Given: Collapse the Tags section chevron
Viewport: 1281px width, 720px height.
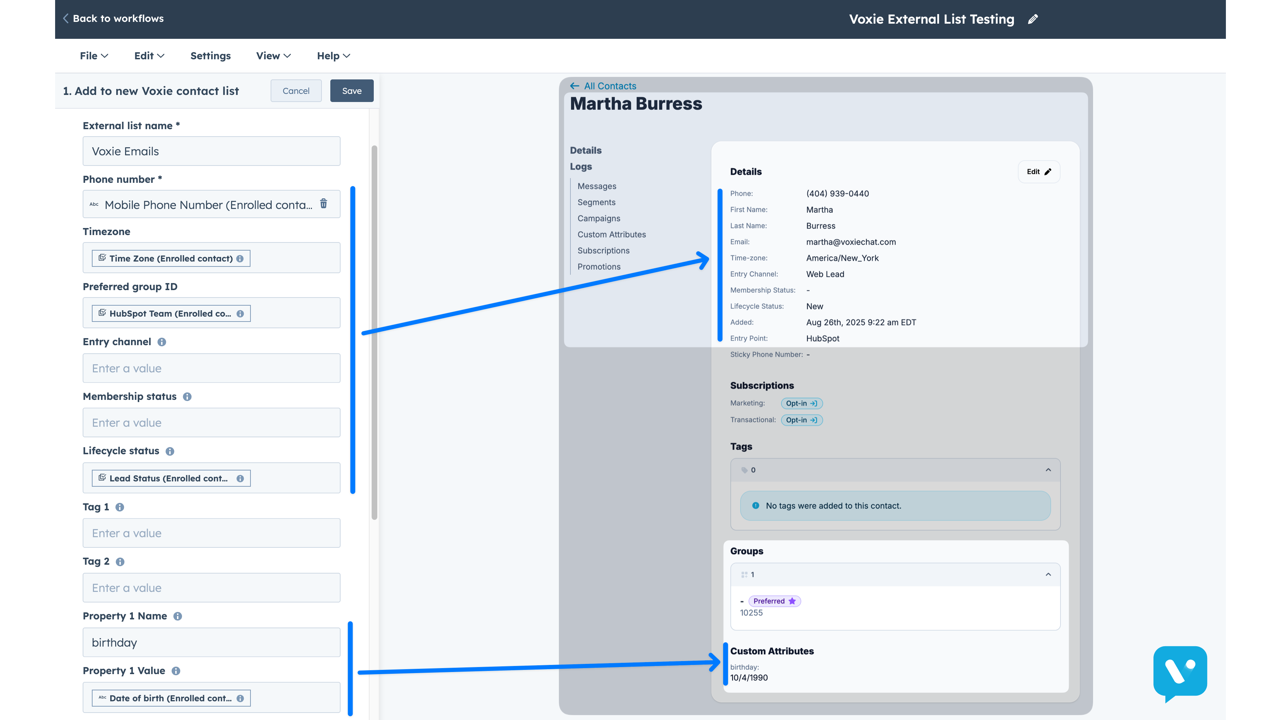Looking at the screenshot, I should pos(1048,469).
